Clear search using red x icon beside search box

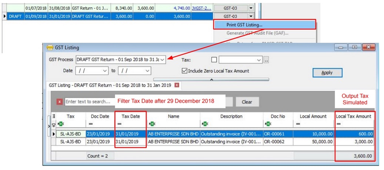click(60, 102)
